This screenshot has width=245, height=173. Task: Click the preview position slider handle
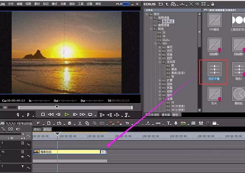[57, 107]
